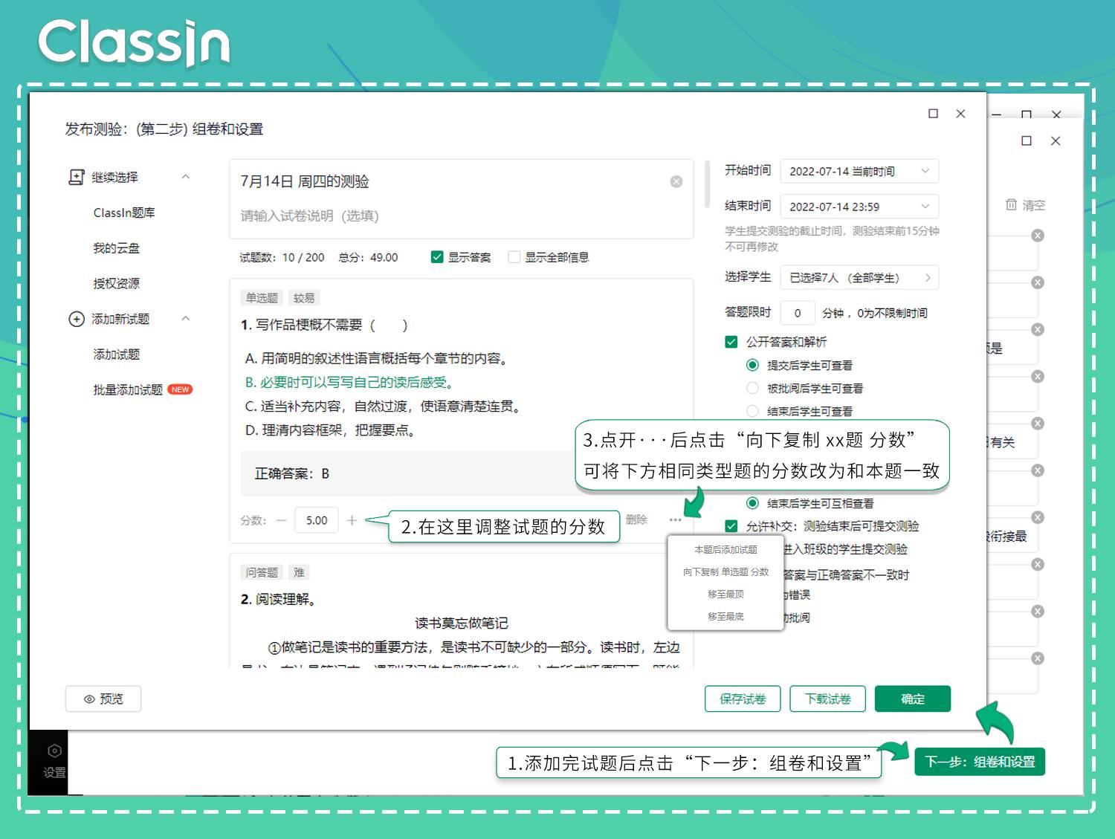Click the eye icon on the 预览 button
Viewport: 1115px width, 839px height.
pyautogui.click(x=89, y=699)
